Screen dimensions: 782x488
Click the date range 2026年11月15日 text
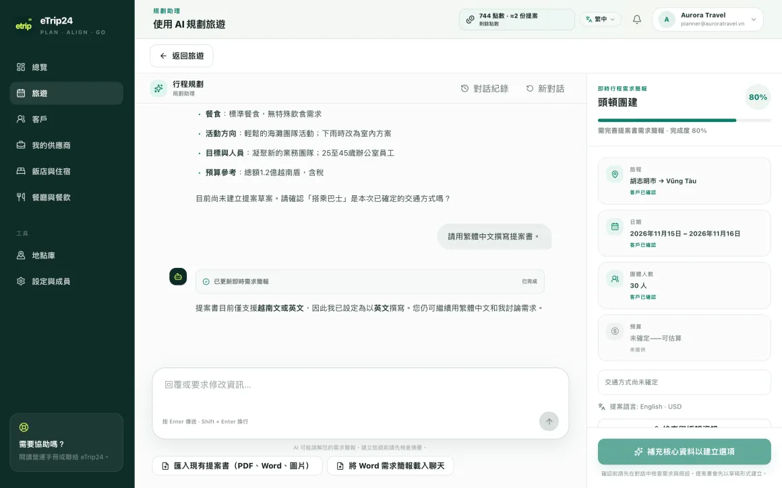pos(685,234)
